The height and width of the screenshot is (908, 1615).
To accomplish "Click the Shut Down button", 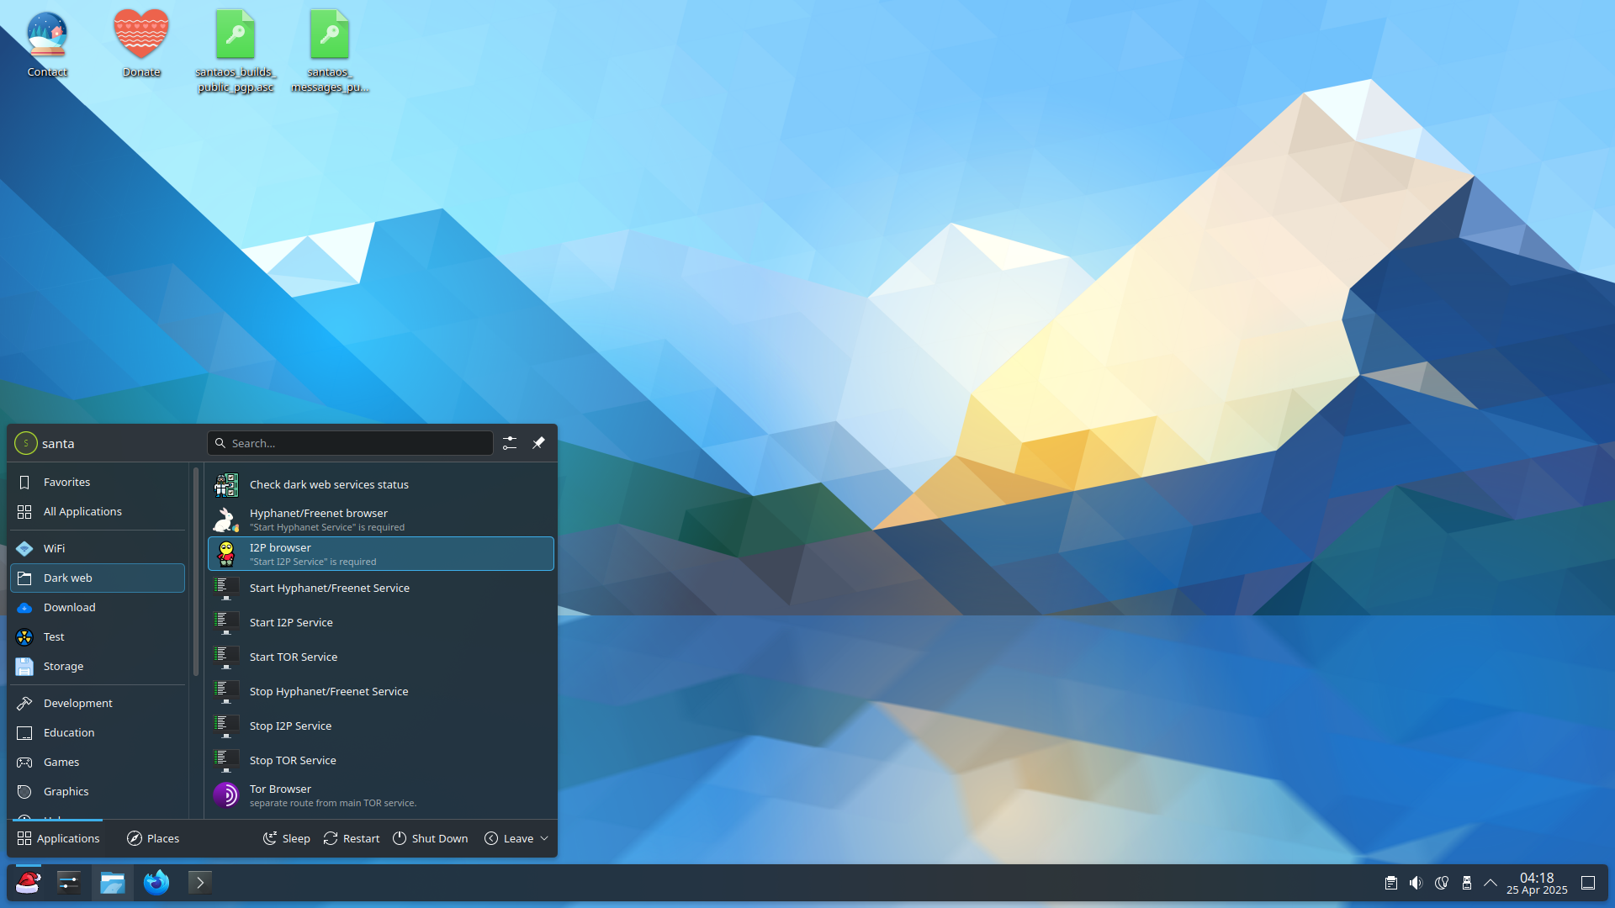I will point(431,838).
